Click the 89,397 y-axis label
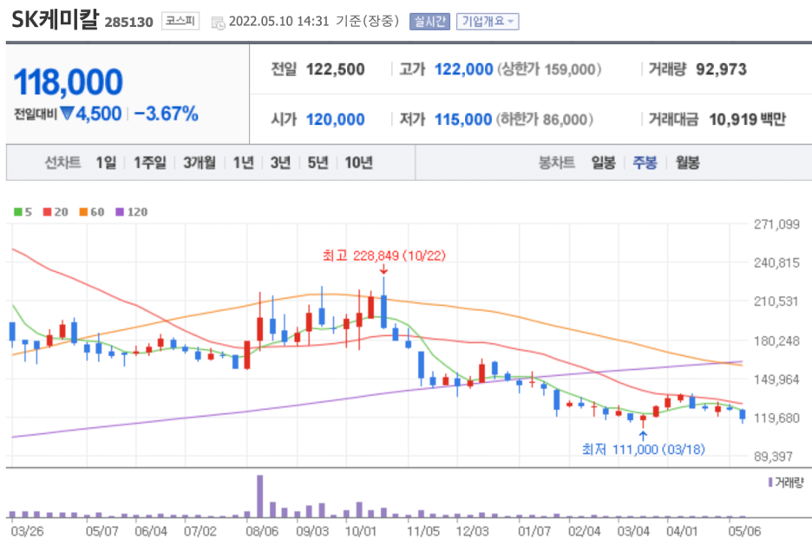 click(774, 457)
